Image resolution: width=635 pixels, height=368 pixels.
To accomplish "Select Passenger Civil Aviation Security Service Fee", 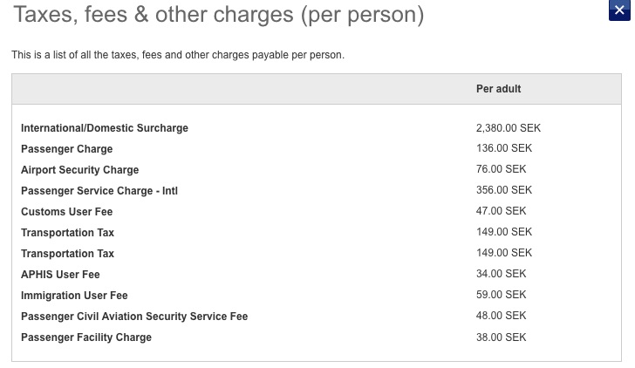I will (x=134, y=317).
